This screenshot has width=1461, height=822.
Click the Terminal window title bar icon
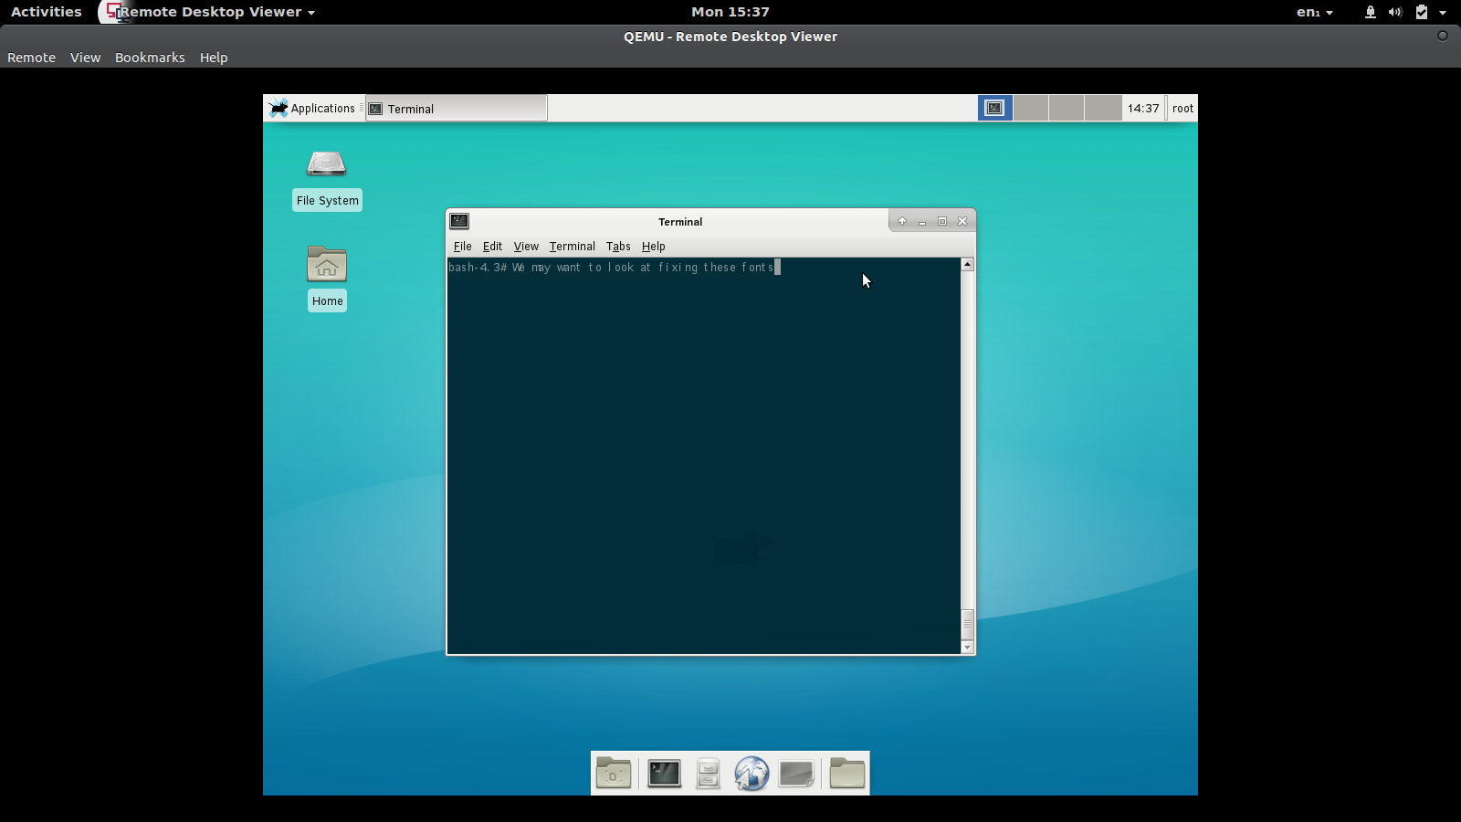459,221
